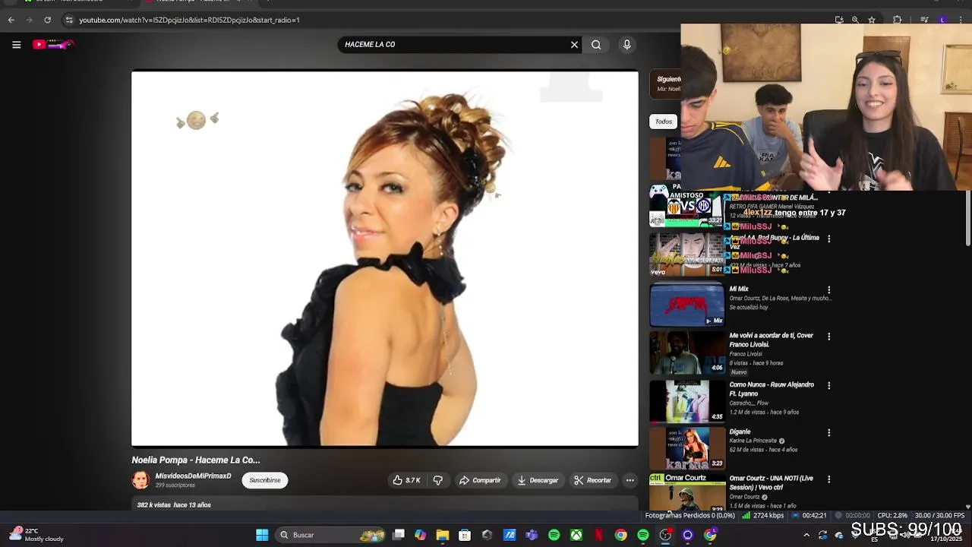Open Microsoft Store from taskbar
This screenshot has width=972, height=547.
(465, 535)
